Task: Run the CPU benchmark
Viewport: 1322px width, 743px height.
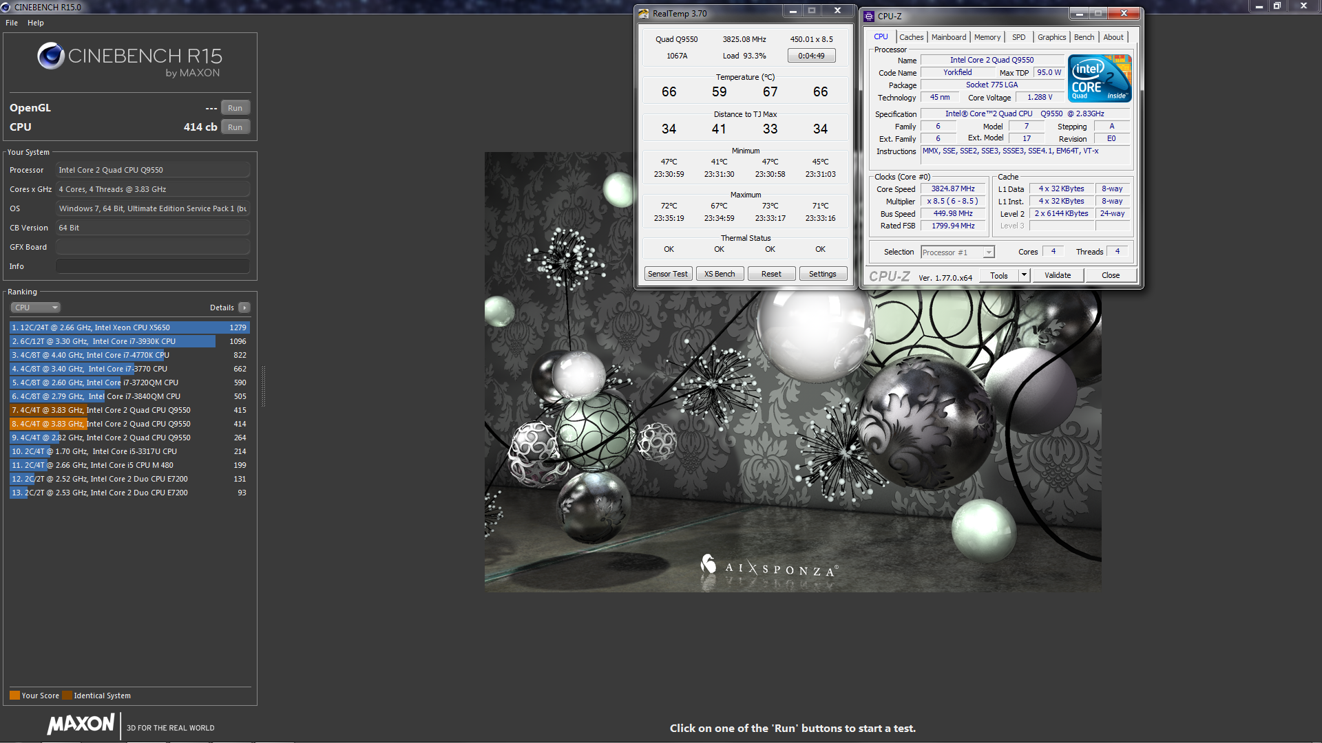Action: (235, 127)
